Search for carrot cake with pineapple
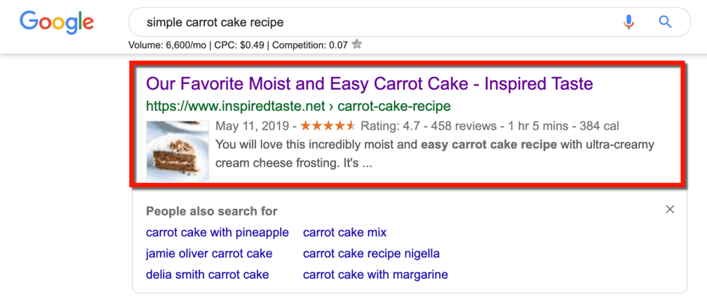This screenshot has height=305, width=707. 217,232
